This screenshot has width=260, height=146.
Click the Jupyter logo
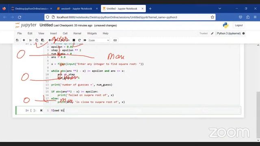(x=26, y=25)
